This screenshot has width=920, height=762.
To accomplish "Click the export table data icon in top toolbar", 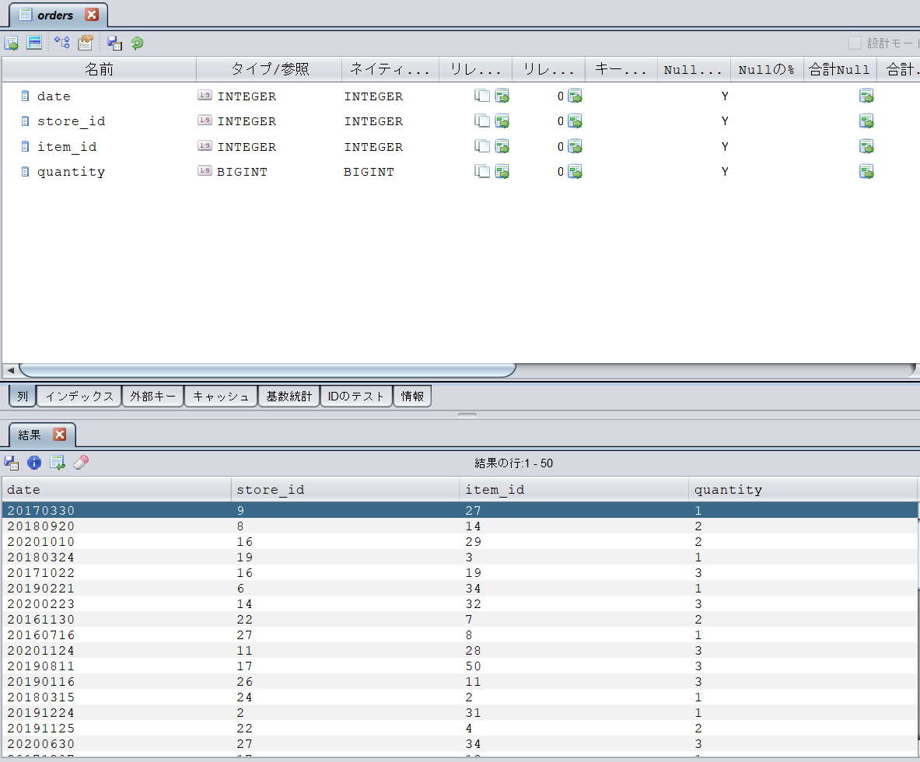I will (x=11, y=43).
